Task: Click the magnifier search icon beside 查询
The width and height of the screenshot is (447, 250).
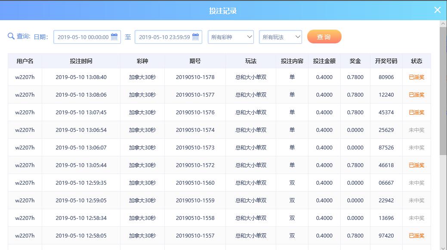Action: click(11, 37)
